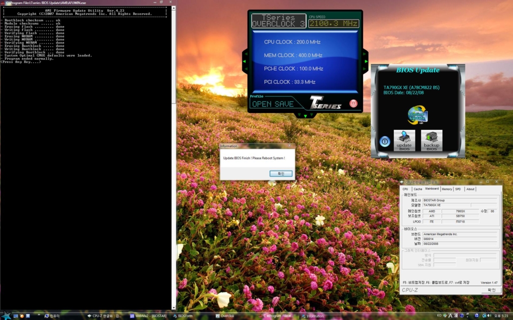Click the TSeries logo in Overclock window
This screenshot has height=320, width=513.
coord(325,103)
